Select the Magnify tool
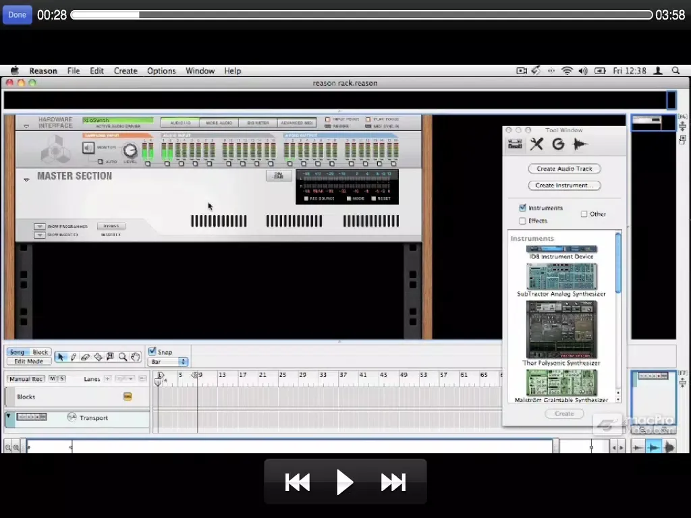The image size is (691, 518). [123, 357]
